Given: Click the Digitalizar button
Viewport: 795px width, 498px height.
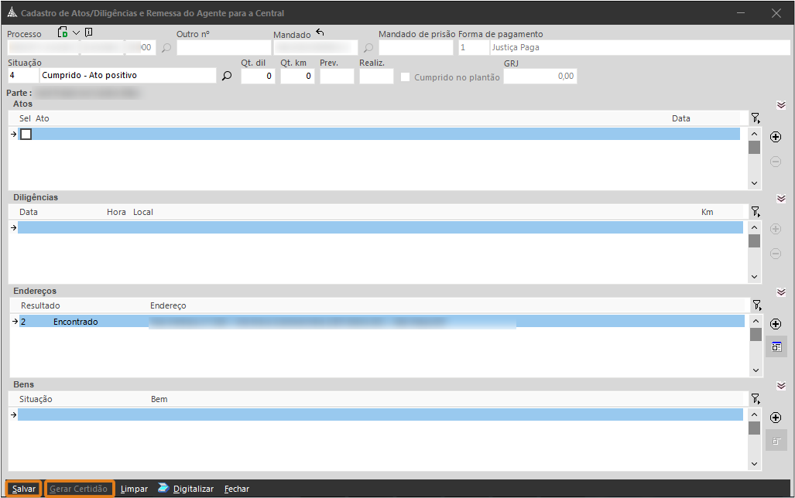Looking at the screenshot, I should 194,489.
